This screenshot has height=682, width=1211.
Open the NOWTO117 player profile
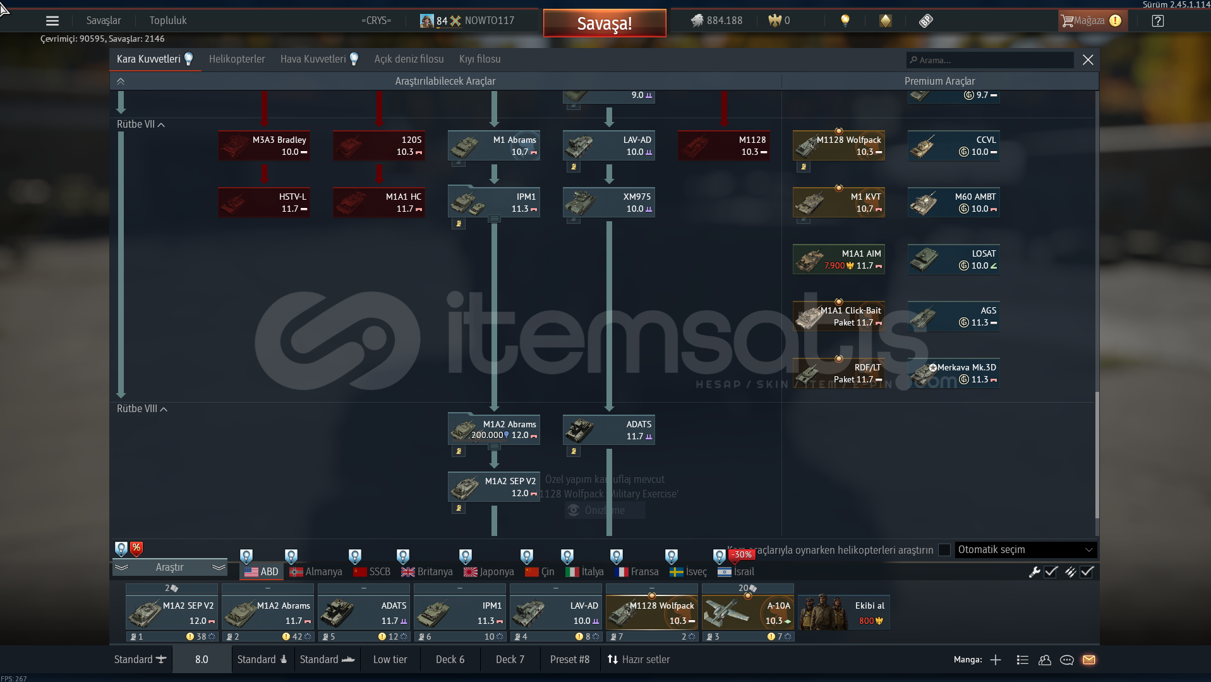coord(467,20)
